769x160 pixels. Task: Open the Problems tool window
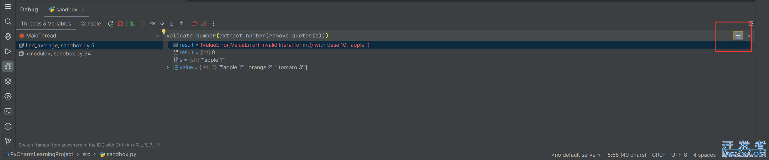[8, 126]
